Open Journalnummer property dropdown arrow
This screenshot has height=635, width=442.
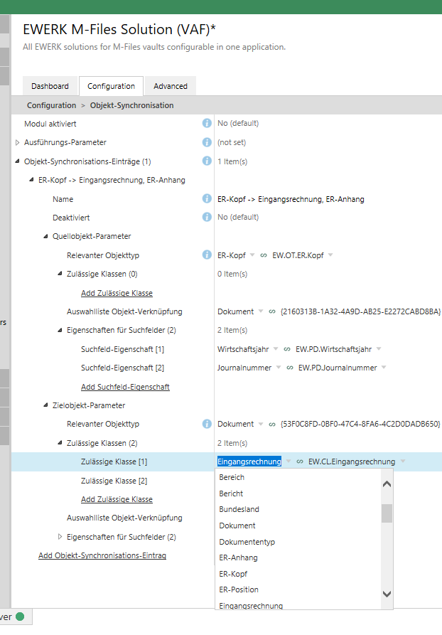click(x=279, y=368)
